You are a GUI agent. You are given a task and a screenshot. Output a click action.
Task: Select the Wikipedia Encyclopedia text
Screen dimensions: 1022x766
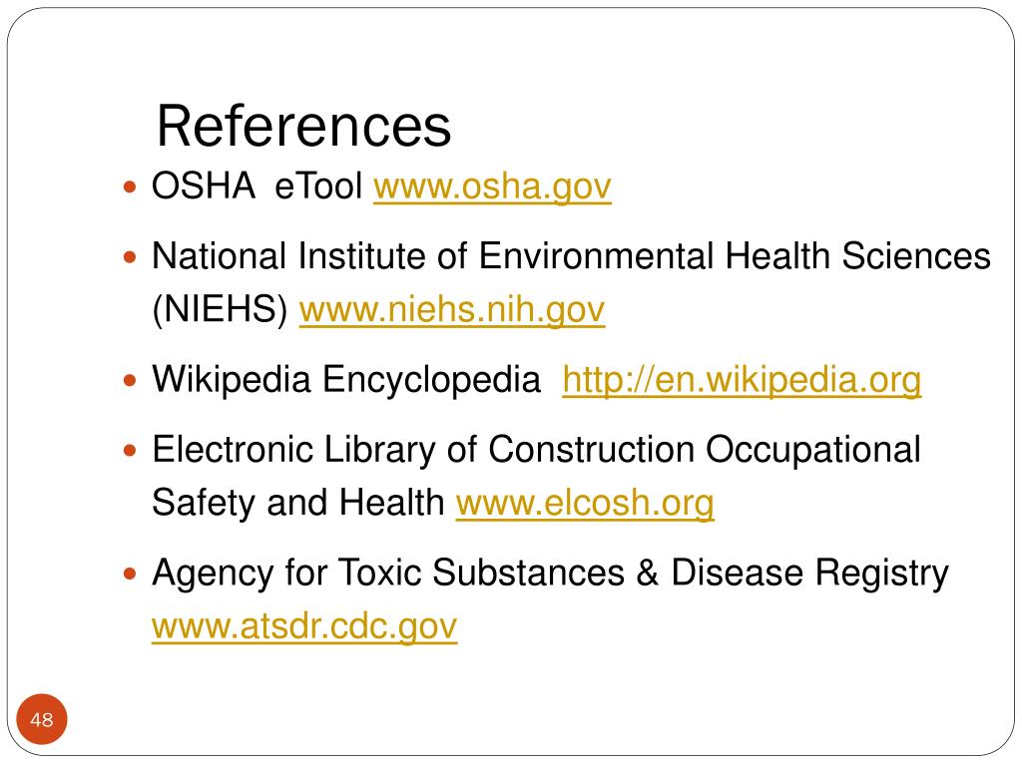pos(346,380)
